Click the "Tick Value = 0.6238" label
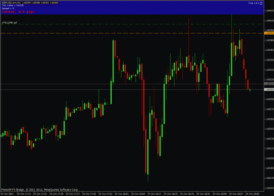Viewport: 274px width, 196px height. point(13,5)
